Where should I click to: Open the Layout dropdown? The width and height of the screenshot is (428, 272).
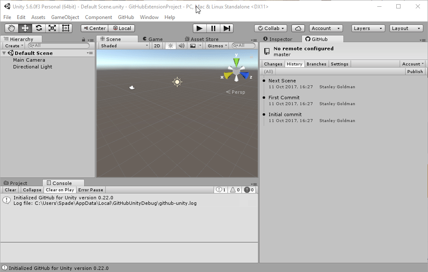click(x=406, y=28)
